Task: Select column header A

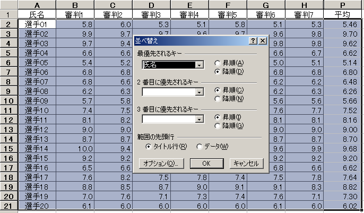Action: (37, 5)
